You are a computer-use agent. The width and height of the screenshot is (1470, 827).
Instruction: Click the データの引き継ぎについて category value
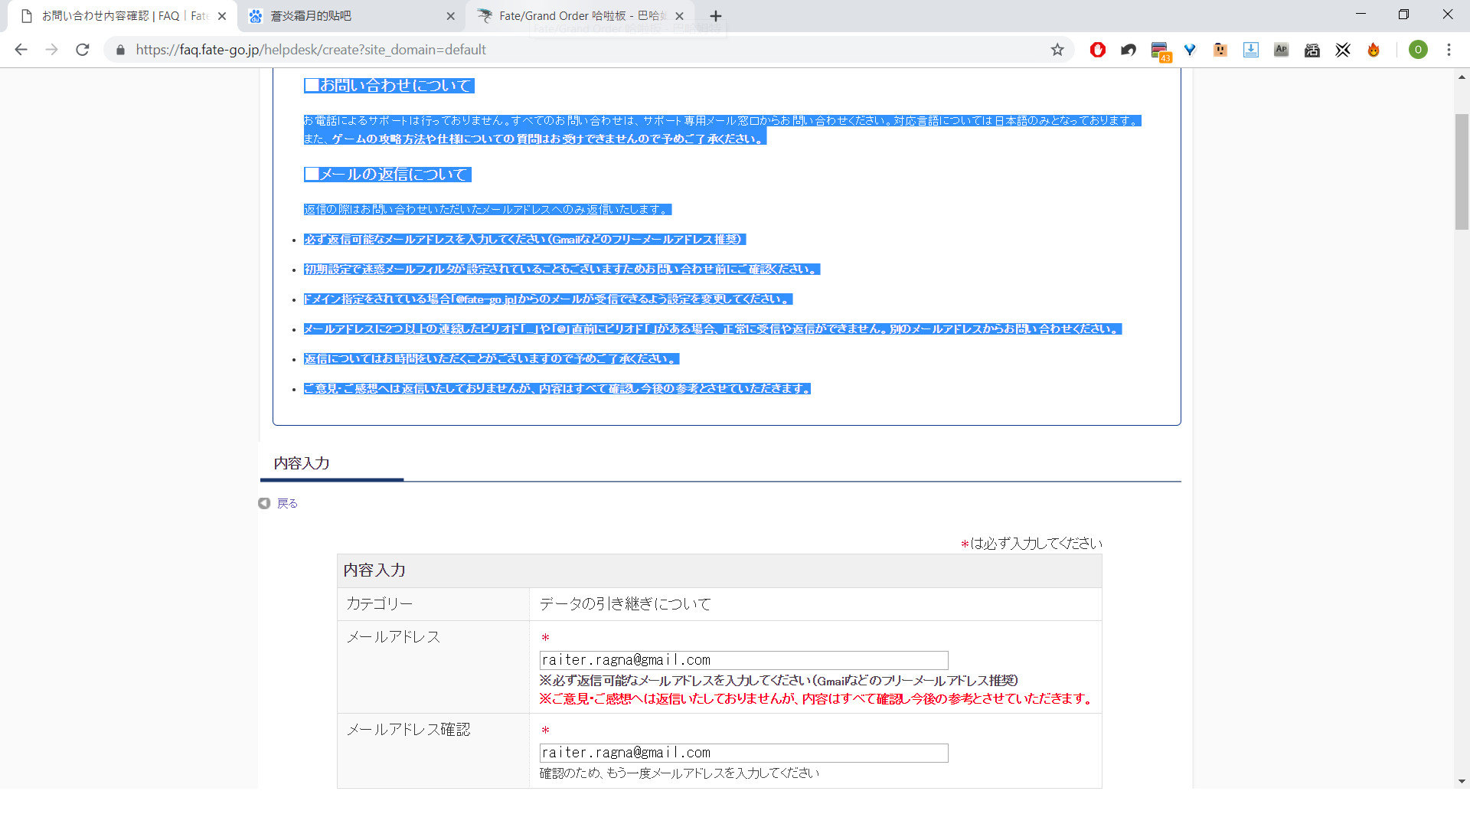point(625,604)
